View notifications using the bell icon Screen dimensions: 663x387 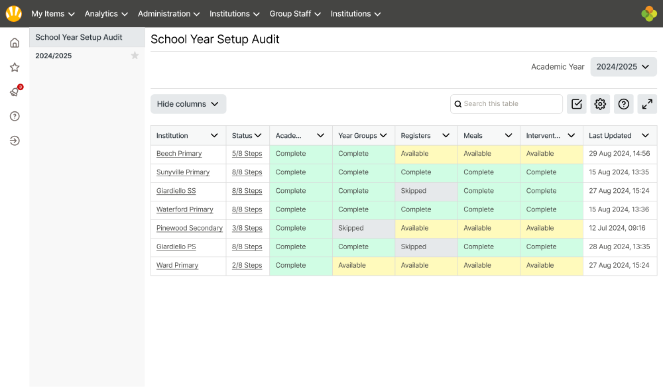(x=14, y=91)
